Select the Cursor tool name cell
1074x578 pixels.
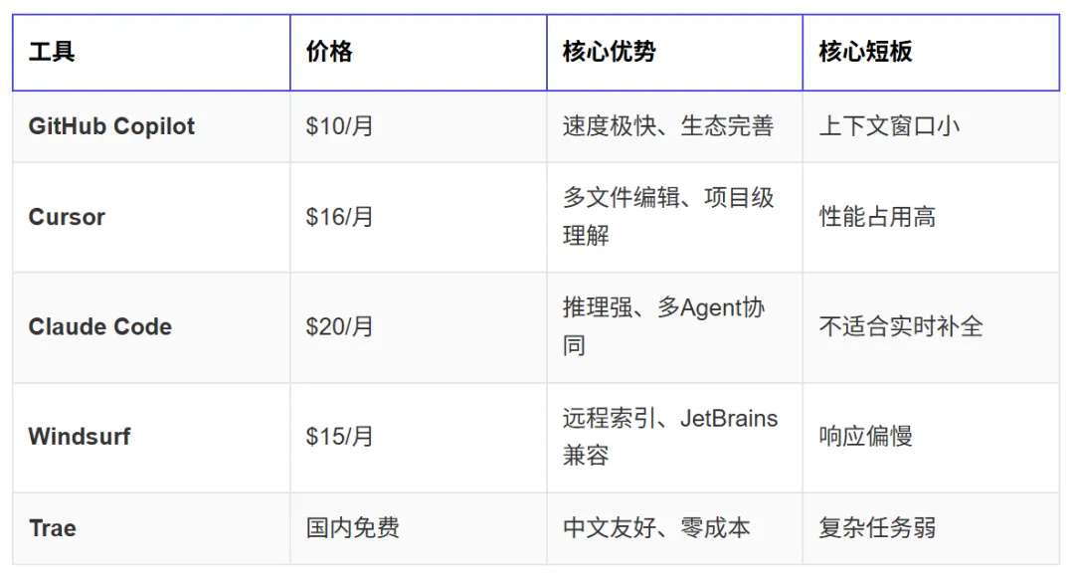[151, 217]
